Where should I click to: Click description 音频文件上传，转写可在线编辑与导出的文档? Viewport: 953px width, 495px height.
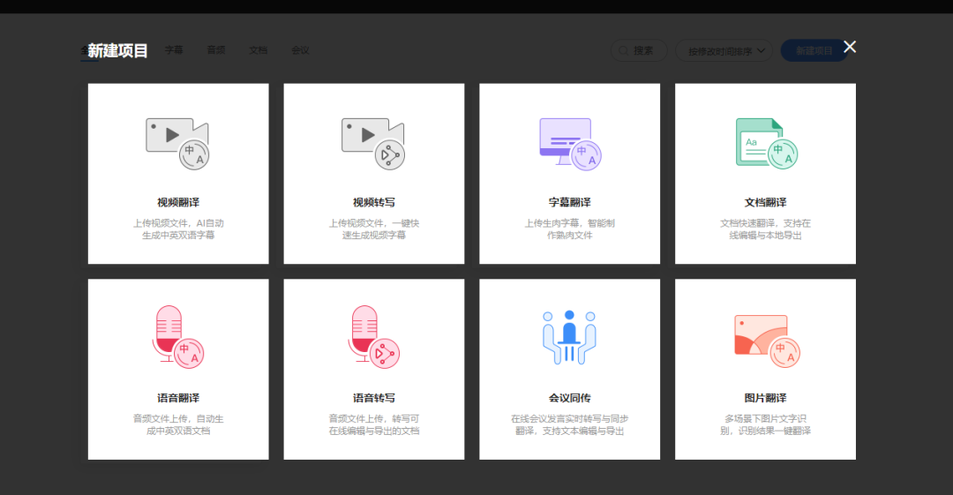[x=374, y=425]
